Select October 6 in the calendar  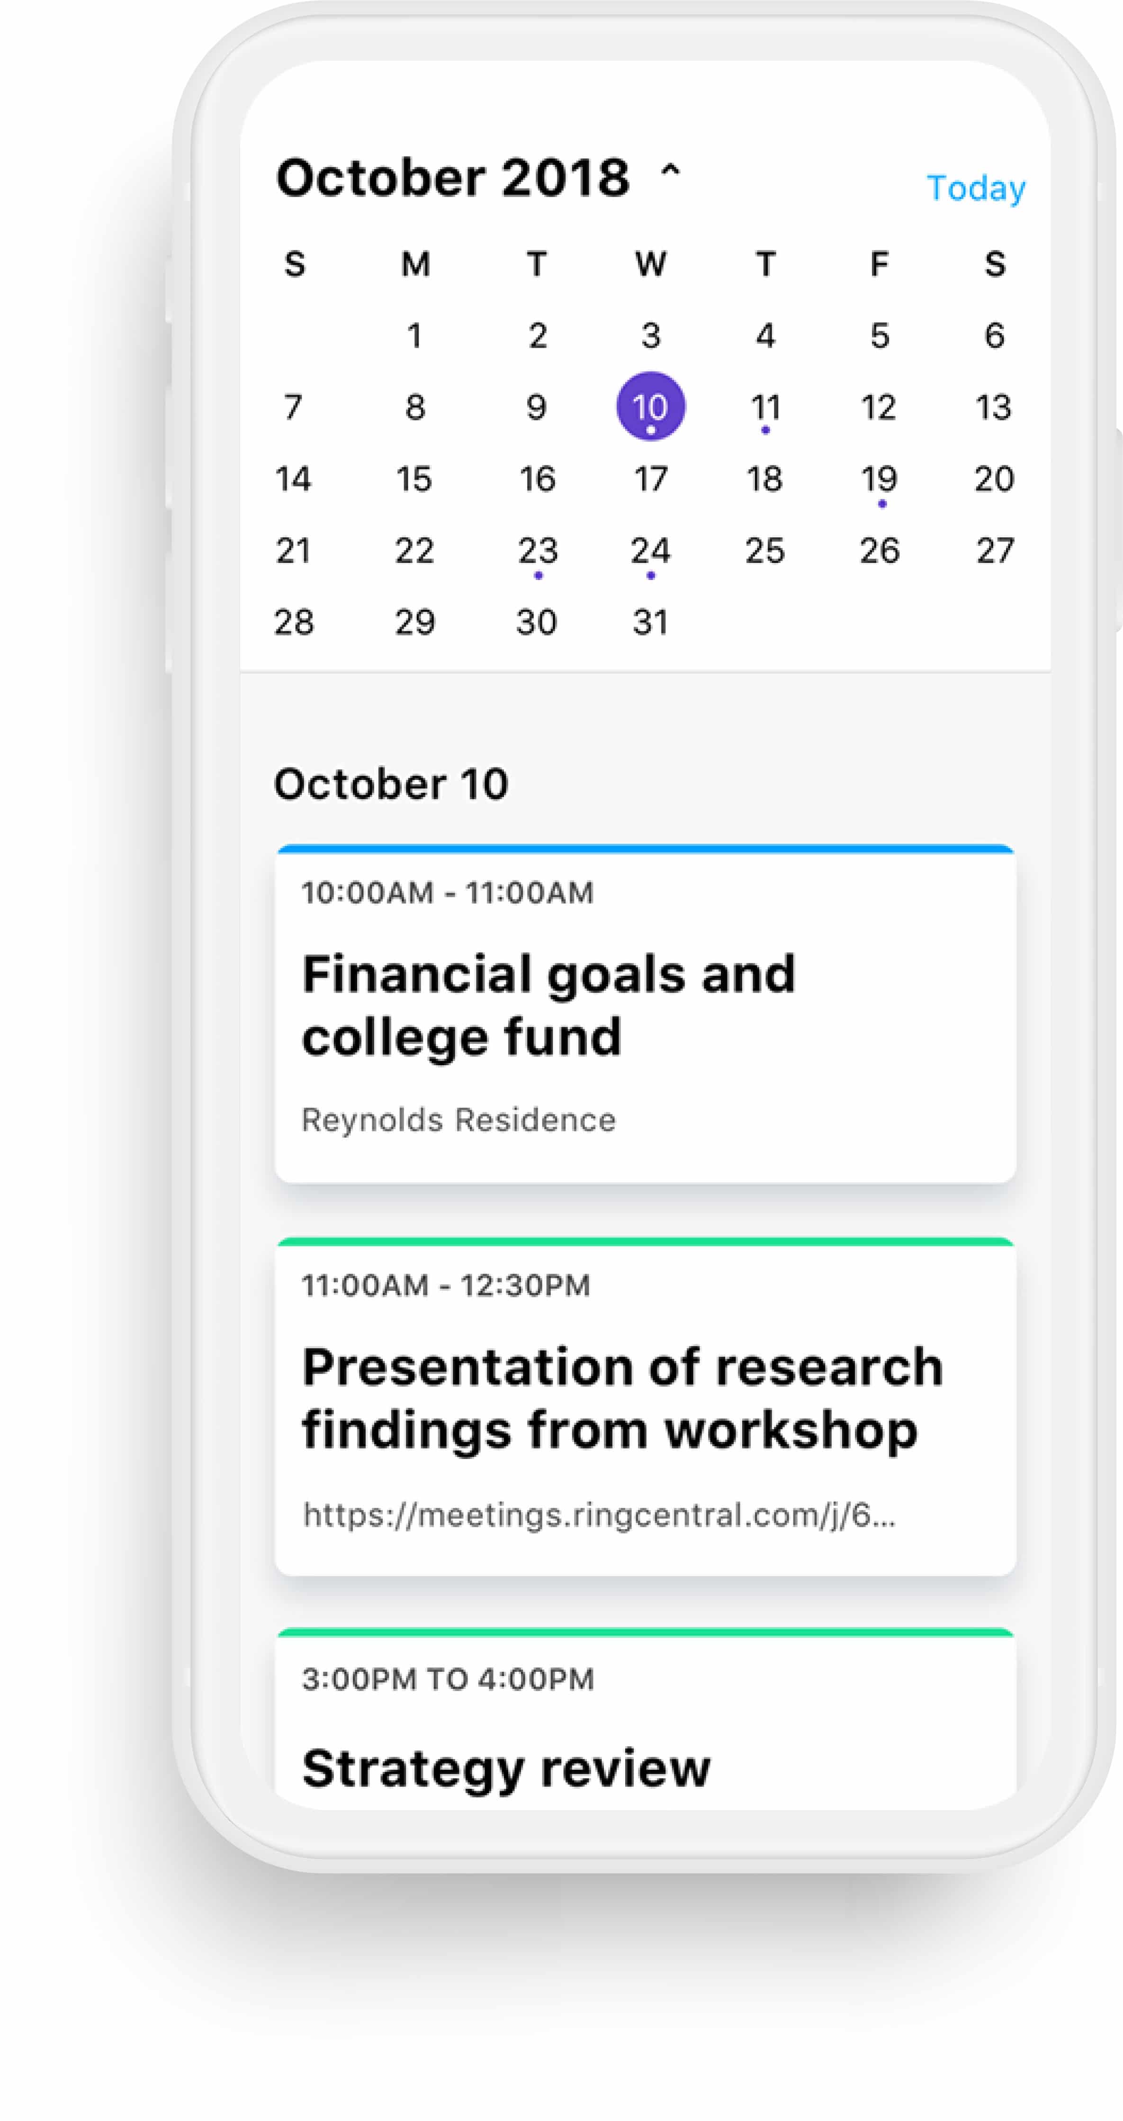tap(994, 336)
